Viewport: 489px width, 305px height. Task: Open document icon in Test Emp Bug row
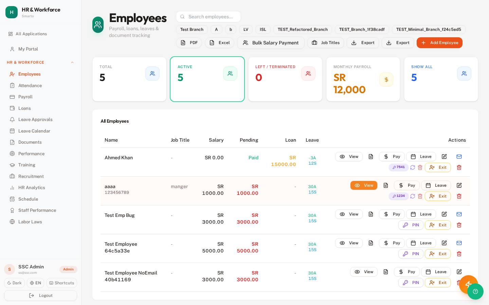pyautogui.click(x=371, y=214)
